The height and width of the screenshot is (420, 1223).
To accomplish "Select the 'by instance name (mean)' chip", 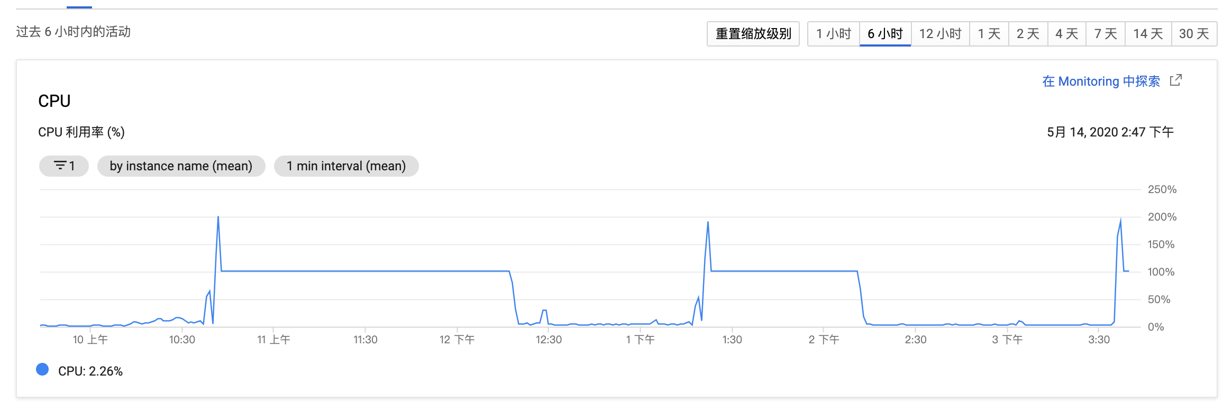I will 181,166.
